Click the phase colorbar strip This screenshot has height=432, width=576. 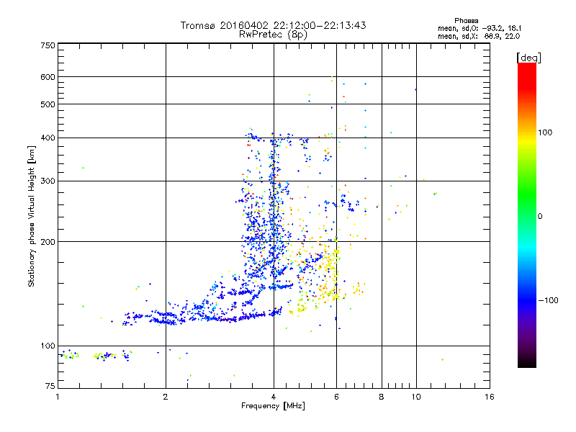point(527,215)
